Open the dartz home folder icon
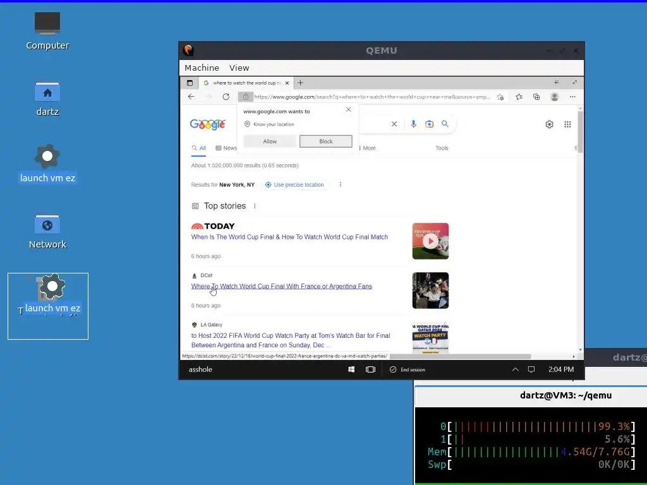The height and width of the screenshot is (485, 647). 47,98
